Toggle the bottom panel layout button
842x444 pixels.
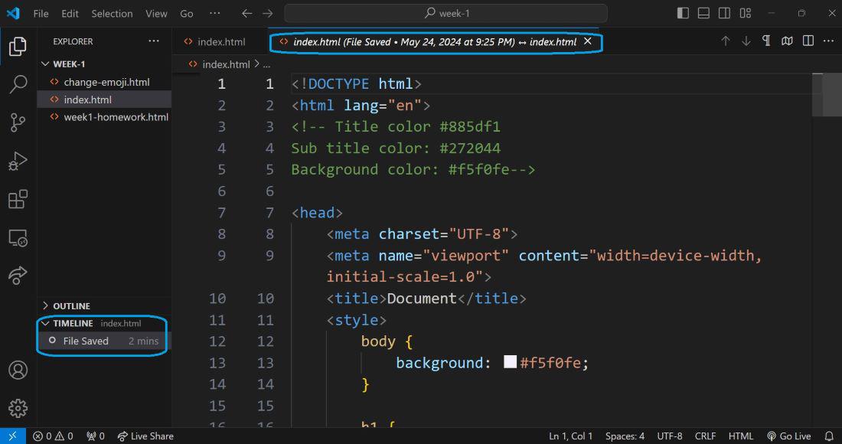[703, 14]
